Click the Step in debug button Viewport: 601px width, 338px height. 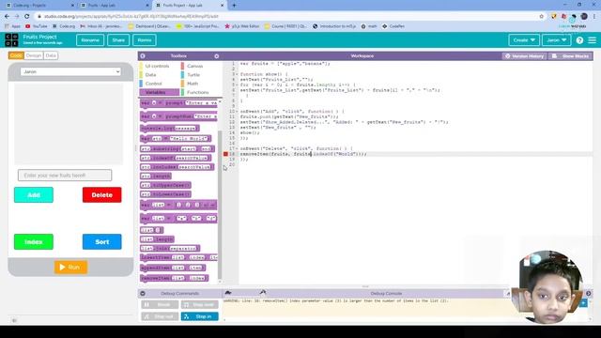click(x=200, y=316)
